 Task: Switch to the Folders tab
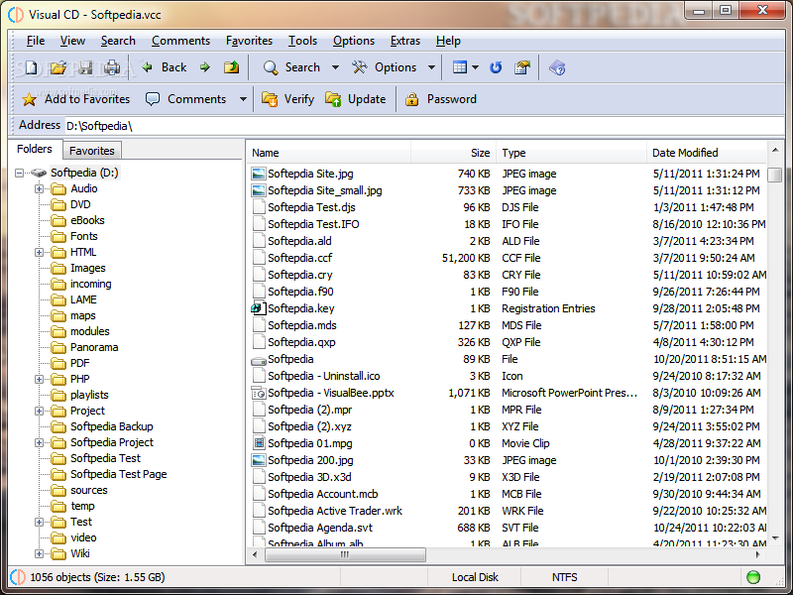(x=35, y=149)
